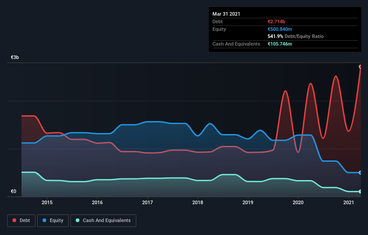Click the Mar 31 2021 tooltip date
368x235 pixels.
pos(226,14)
